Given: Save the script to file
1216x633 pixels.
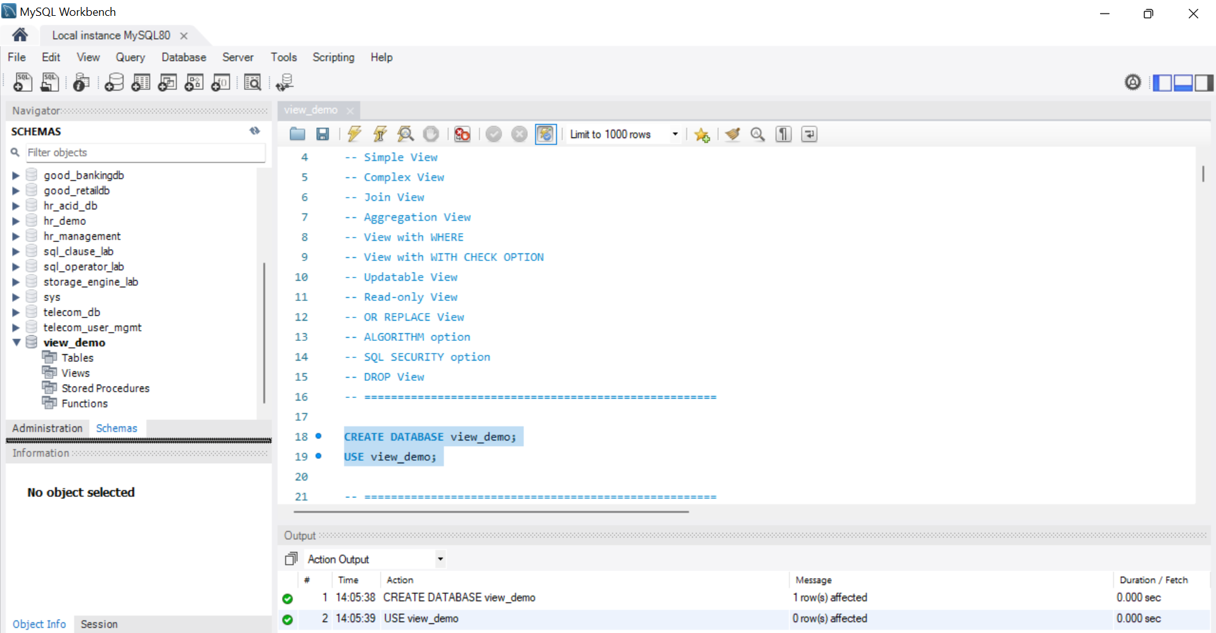Looking at the screenshot, I should [323, 134].
